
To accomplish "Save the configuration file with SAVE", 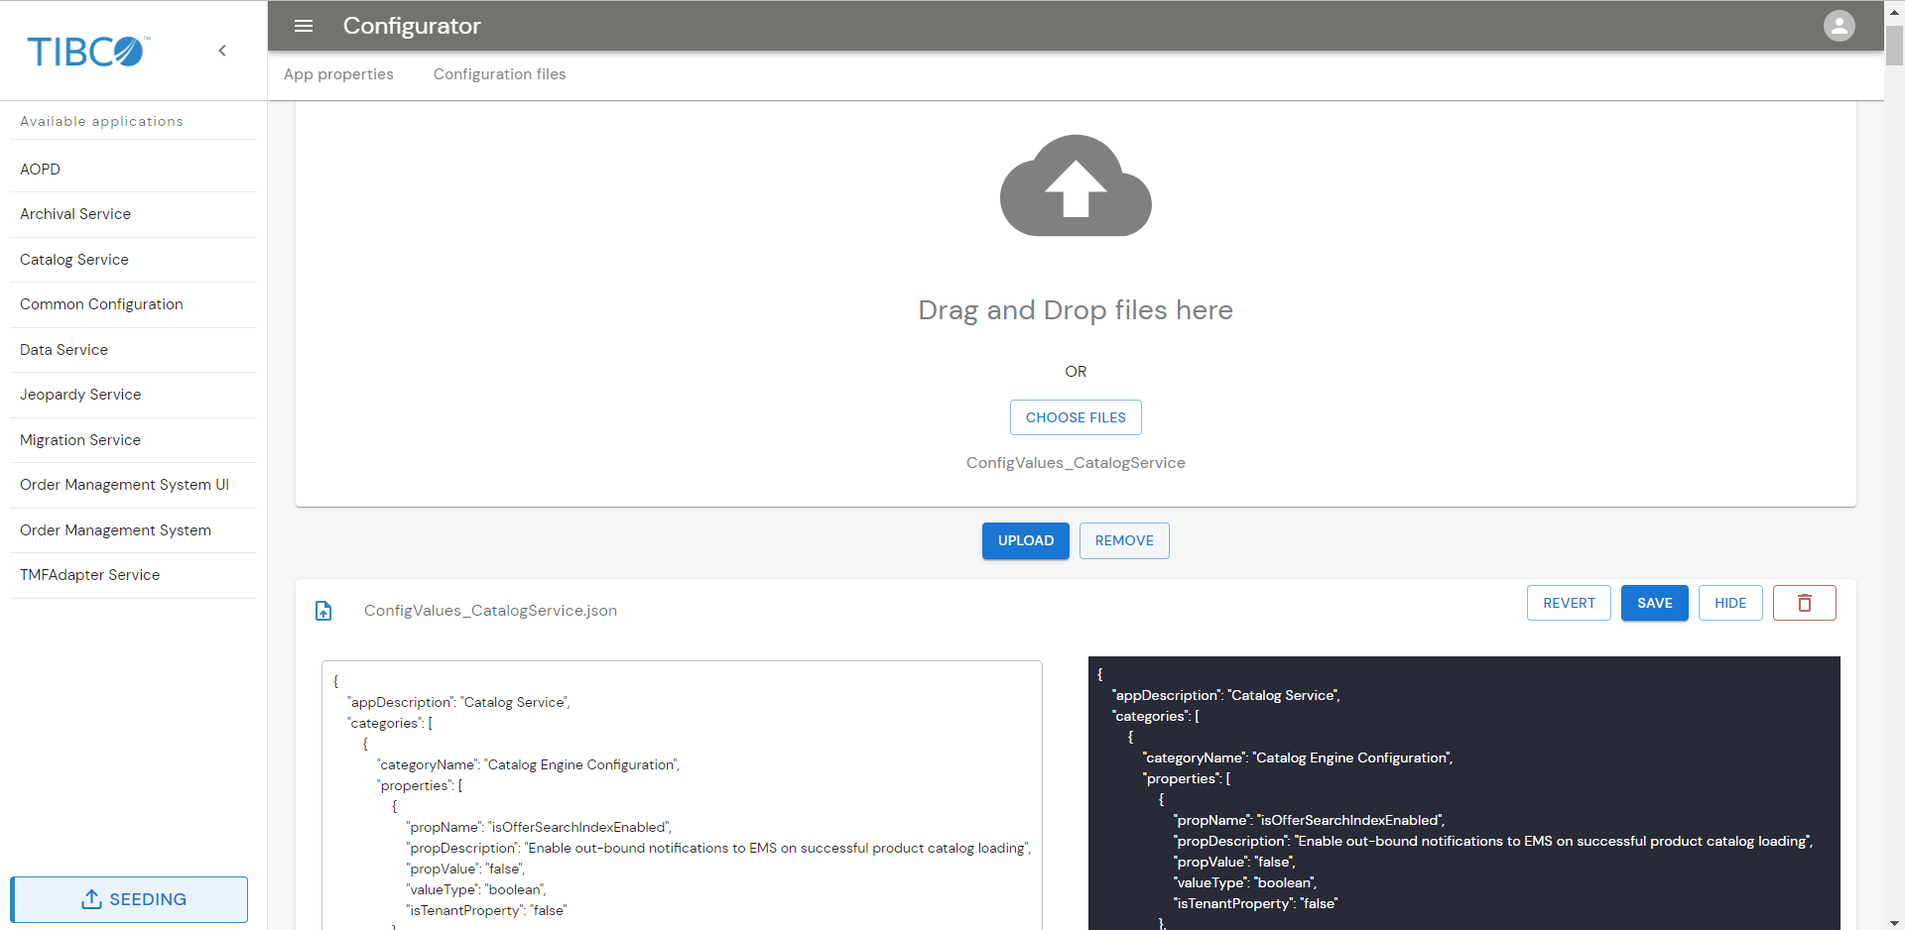I will [1654, 603].
